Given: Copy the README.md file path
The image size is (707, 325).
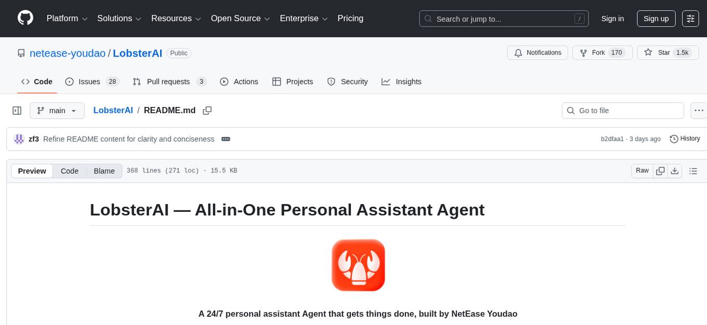Looking at the screenshot, I should [x=207, y=111].
